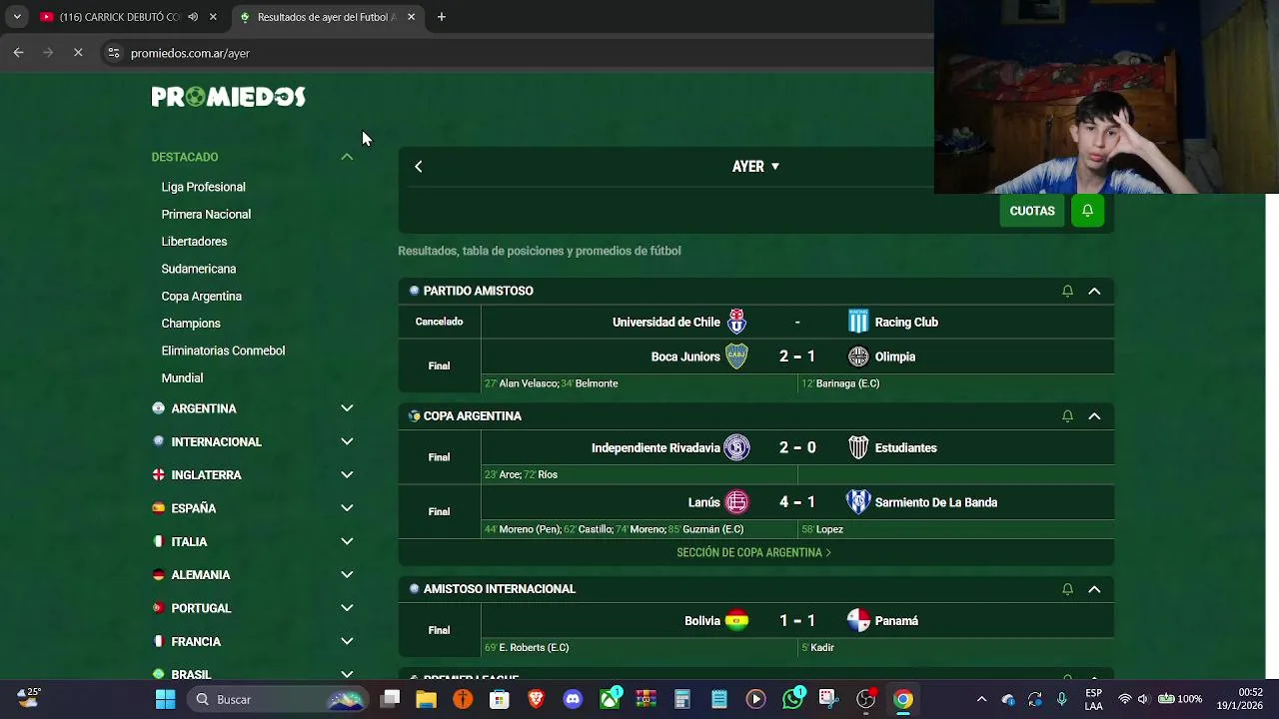Expand the Portugal sidebar section
Viewport: 1279px width, 719px height.
(347, 608)
